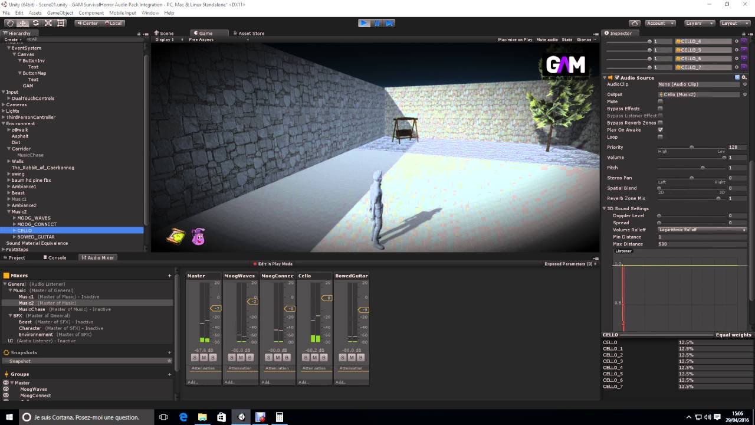Lock the Inspector panel

coord(744,33)
